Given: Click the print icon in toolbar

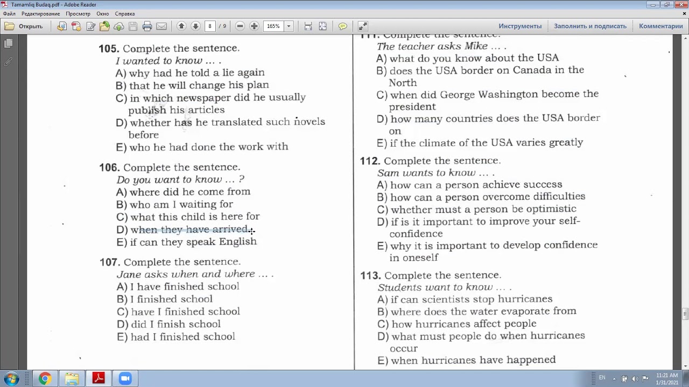Looking at the screenshot, I should pyautogui.click(x=147, y=26).
